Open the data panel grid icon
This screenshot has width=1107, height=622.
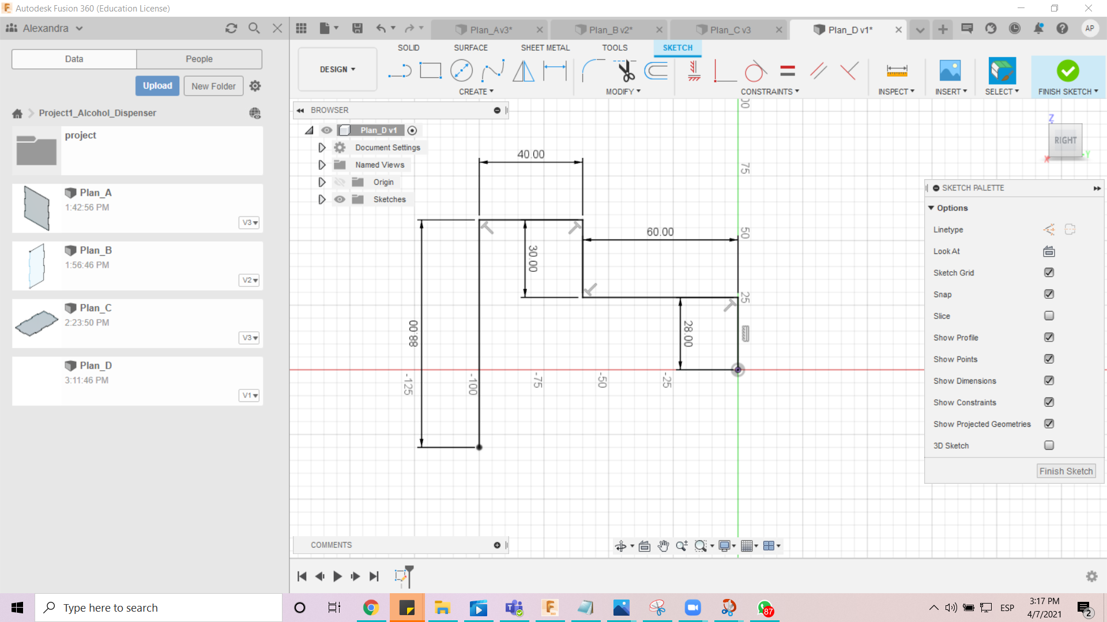(x=301, y=28)
